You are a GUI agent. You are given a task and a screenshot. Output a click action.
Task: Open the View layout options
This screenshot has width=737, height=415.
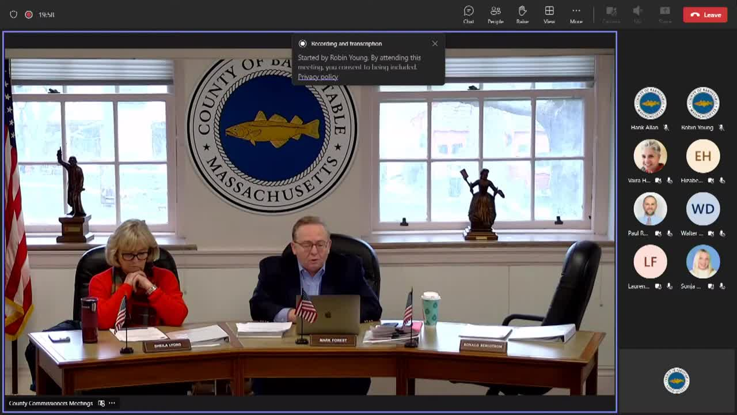549,14
